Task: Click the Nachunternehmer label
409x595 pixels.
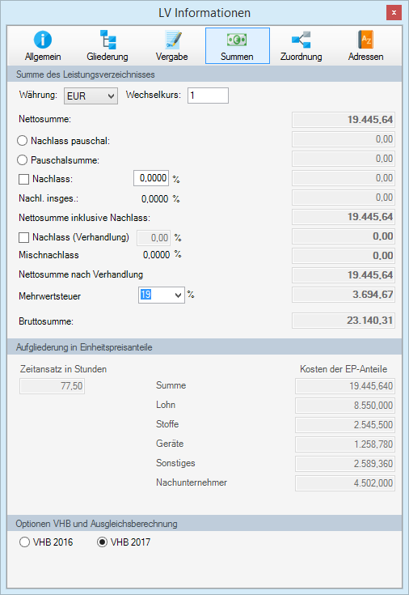Action: click(x=192, y=482)
